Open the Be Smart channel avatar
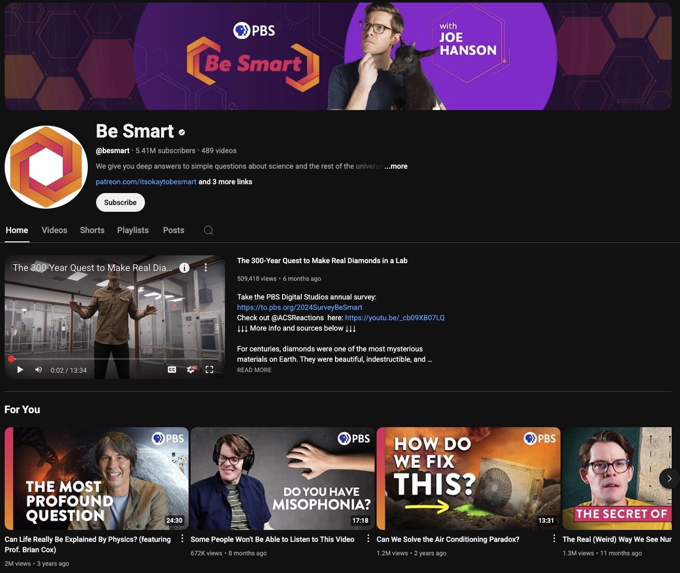Viewport: 680px width, 573px height. pos(46,167)
